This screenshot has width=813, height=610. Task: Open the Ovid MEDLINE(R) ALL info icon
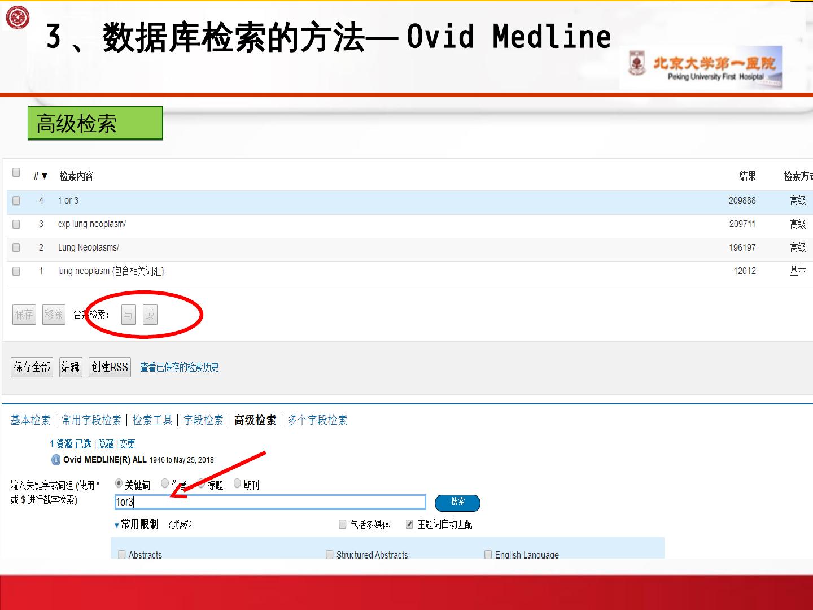click(x=56, y=460)
